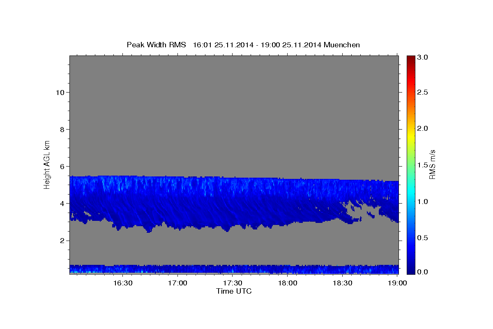Click the 18:00 time tick label
Screen dimensions: 493x329
pyautogui.click(x=288, y=283)
